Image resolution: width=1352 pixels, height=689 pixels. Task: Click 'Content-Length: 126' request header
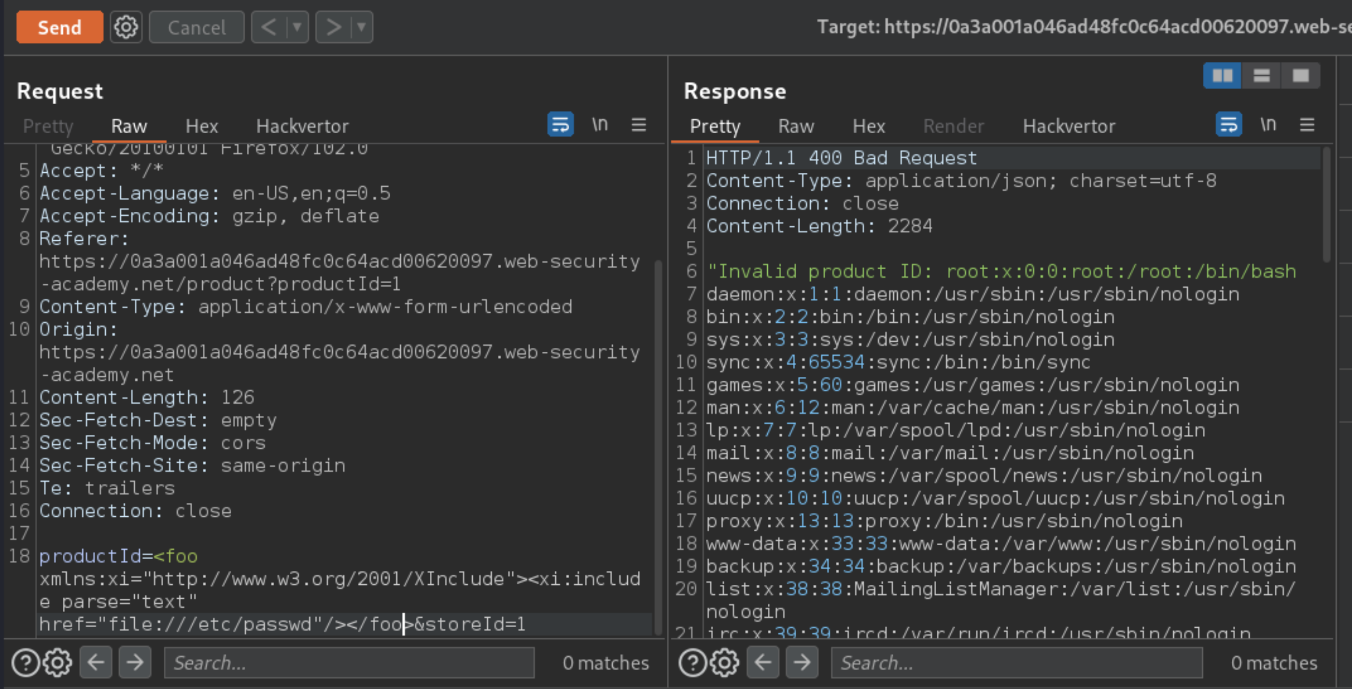point(147,398)
